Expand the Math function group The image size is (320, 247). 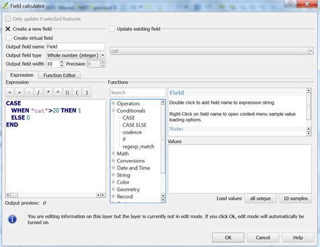point(113,153)
